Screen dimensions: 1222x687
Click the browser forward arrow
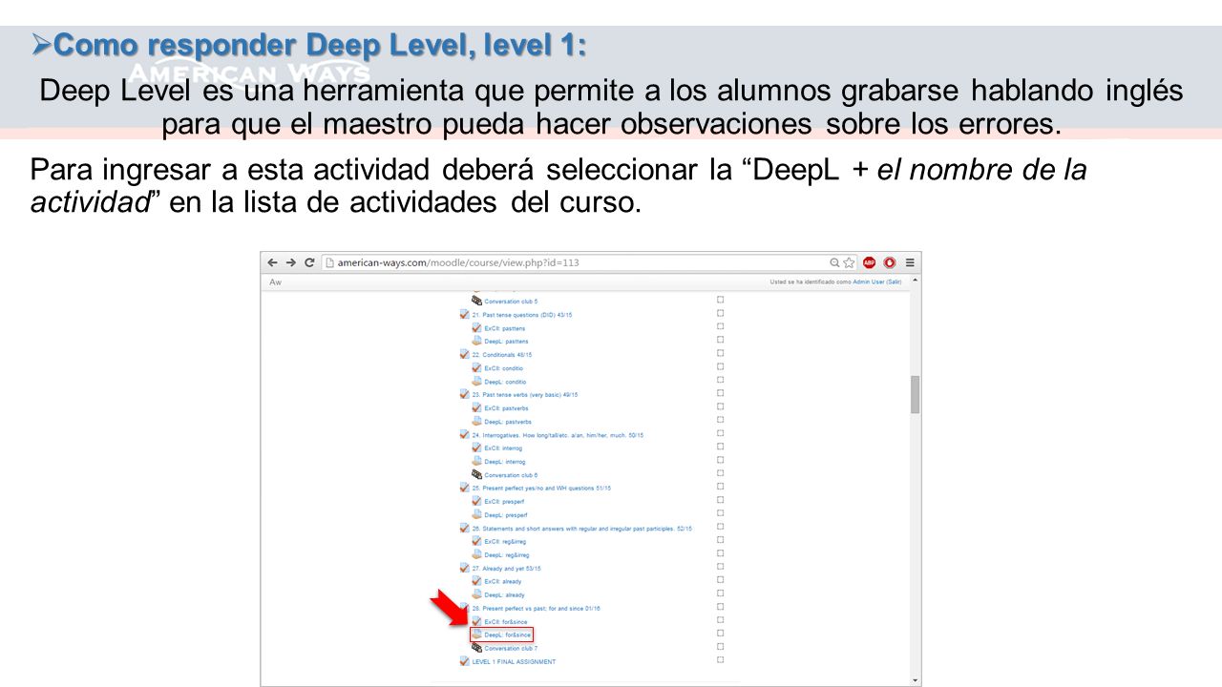[290, 262]
